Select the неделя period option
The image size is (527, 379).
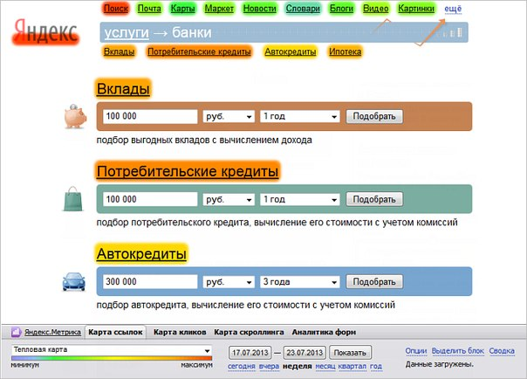(x=298, y=366)
